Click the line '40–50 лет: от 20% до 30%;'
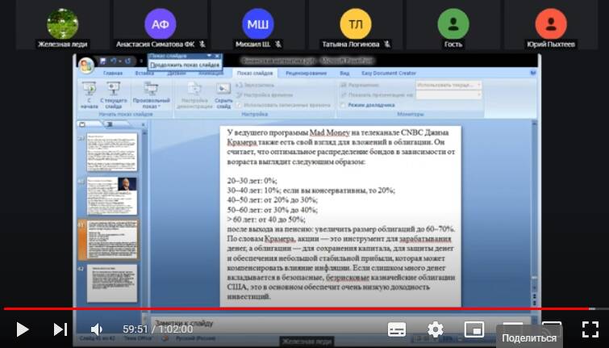 pyautogui.click(x=273, y=200)
